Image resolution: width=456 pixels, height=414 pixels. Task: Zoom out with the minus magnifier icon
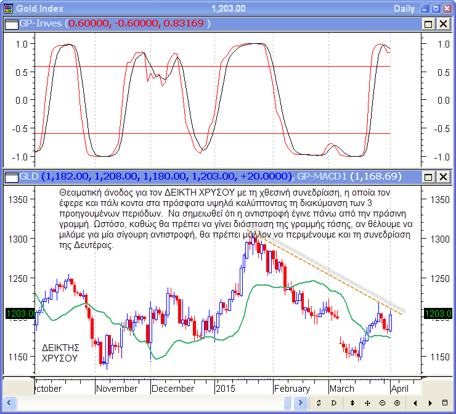point(383,403)
